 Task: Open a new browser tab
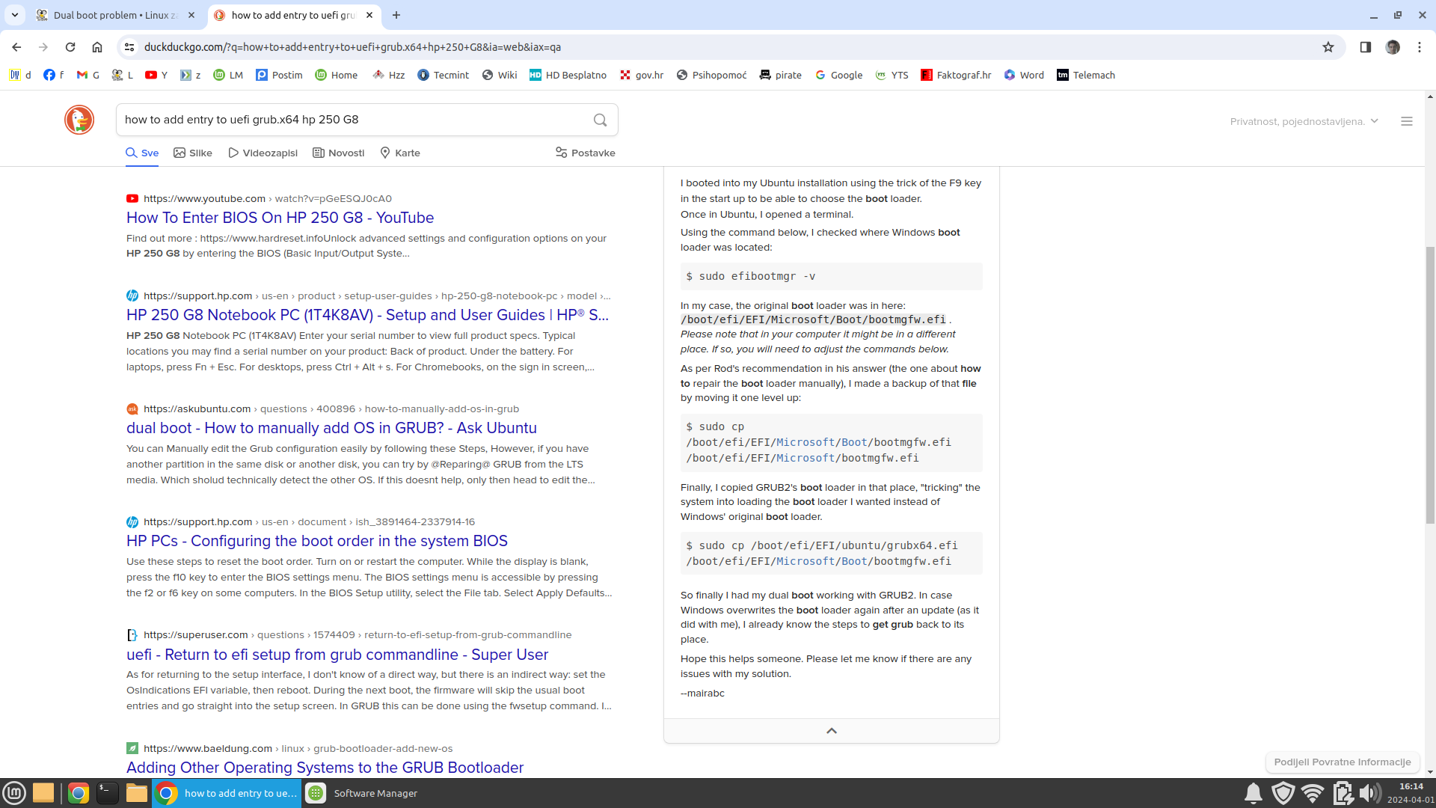[396, 15]
